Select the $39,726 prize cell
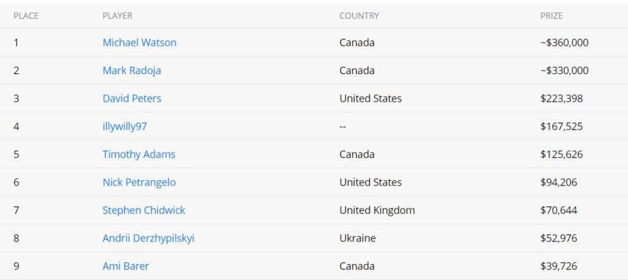The width and height of the screenshot is (628, 280). coord(559,267)
